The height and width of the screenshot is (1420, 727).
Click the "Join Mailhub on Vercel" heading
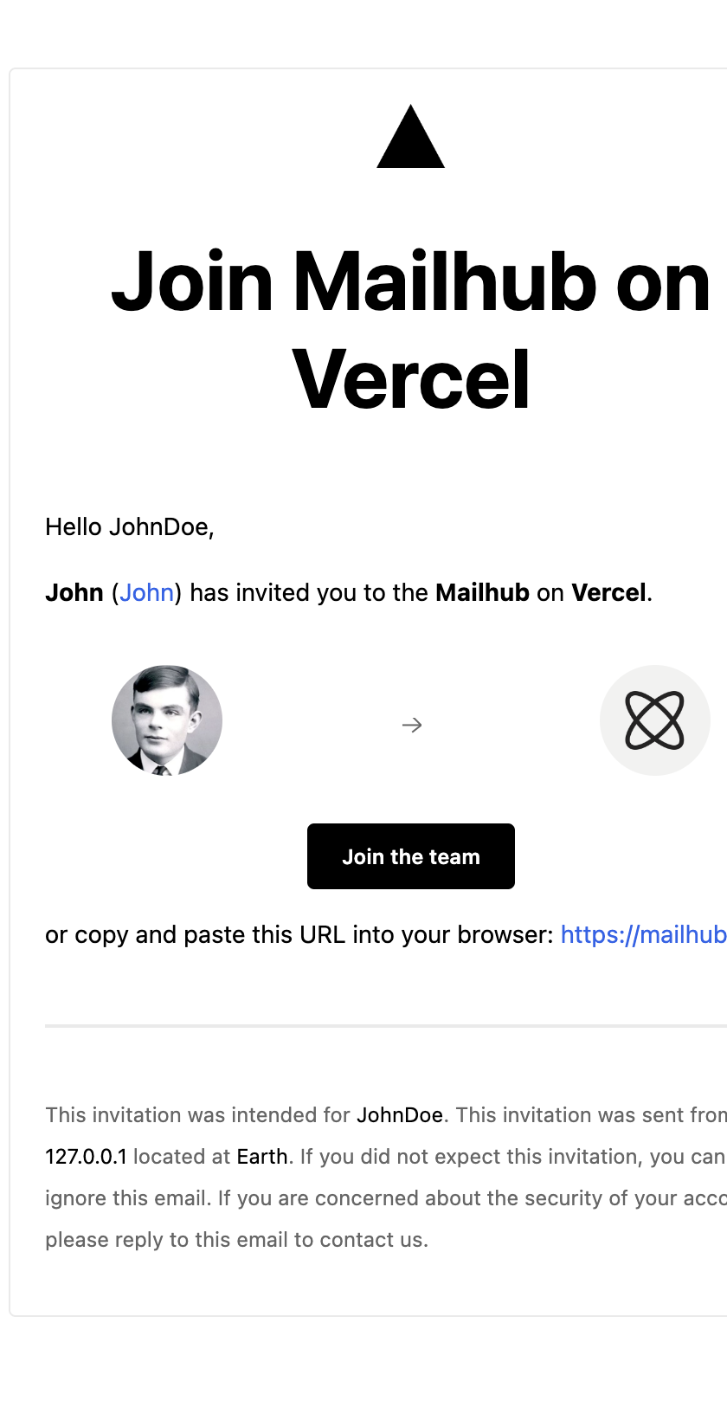[x=410, y=330]
